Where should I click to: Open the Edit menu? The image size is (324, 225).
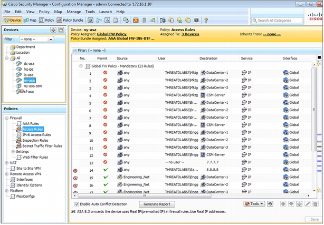click(18, 12)
